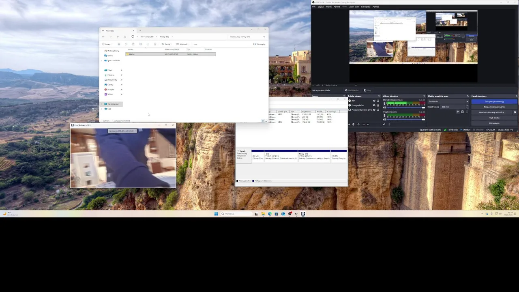Open Właściwości of the selected source
This screenshot has width=519, height=292.
coord(352,90)
